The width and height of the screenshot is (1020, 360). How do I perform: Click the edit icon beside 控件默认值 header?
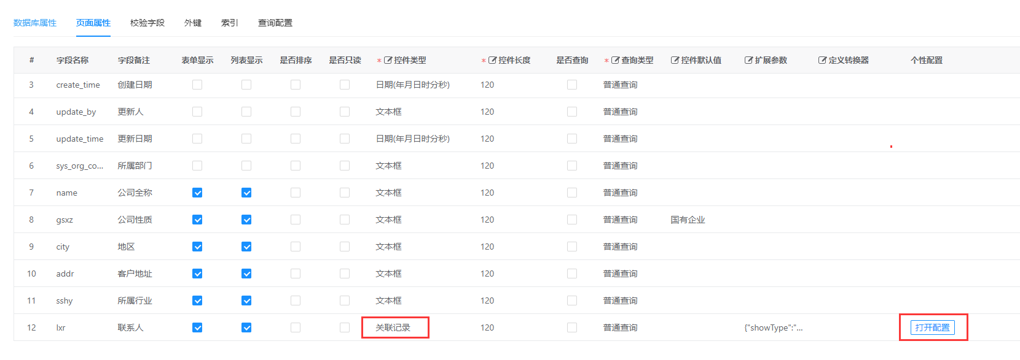tap(675, 60)
